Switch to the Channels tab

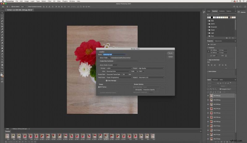tap(215, 80)
